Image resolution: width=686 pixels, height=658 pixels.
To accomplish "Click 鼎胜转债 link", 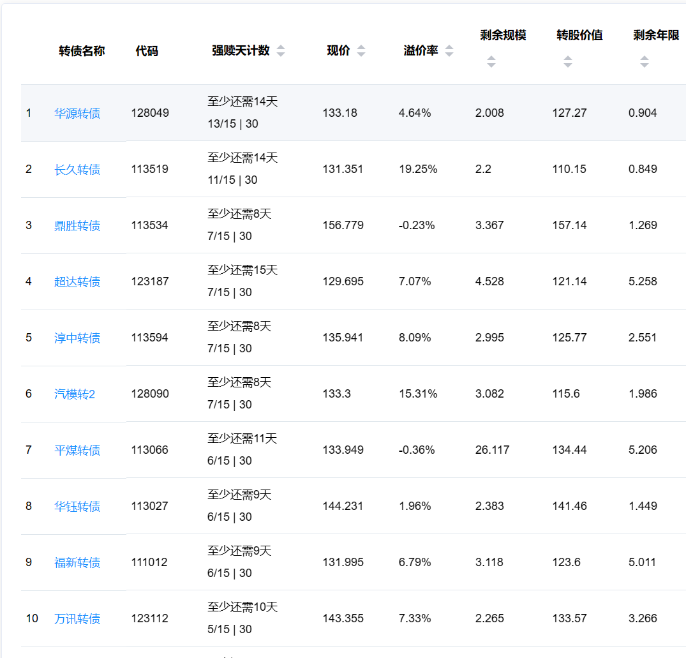I will click(77, 226).
